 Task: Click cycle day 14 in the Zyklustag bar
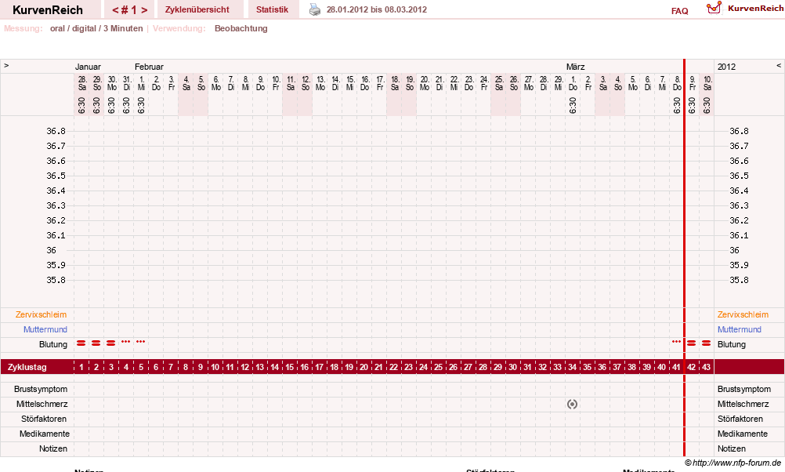coord(275,367)
